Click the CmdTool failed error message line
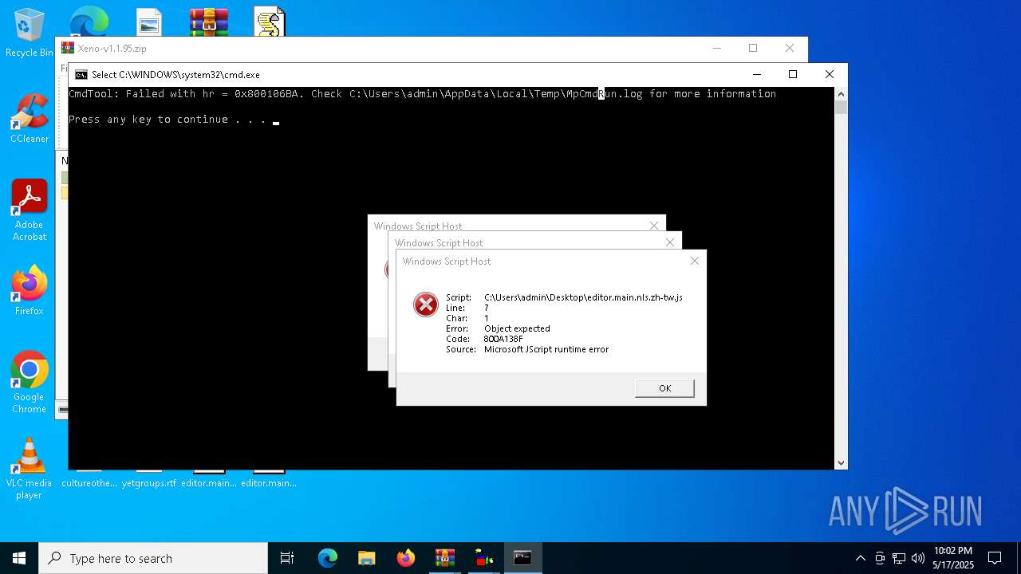The height and width of the screenshot is (574, 1021). coord(422,94)
